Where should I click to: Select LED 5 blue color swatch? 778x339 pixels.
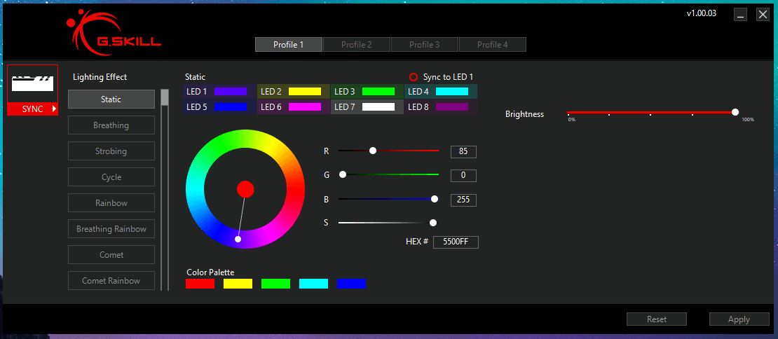click(231, 107)
